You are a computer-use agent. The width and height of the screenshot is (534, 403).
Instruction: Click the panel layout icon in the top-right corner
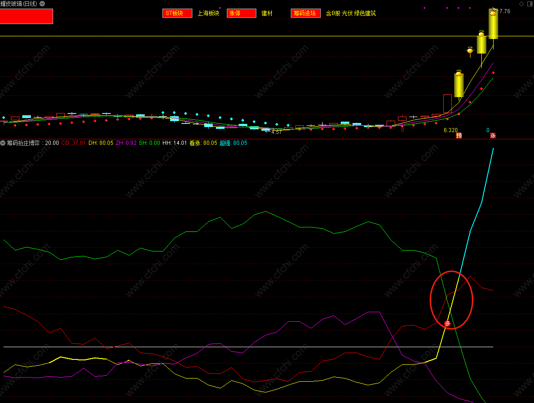pos(530,4)
